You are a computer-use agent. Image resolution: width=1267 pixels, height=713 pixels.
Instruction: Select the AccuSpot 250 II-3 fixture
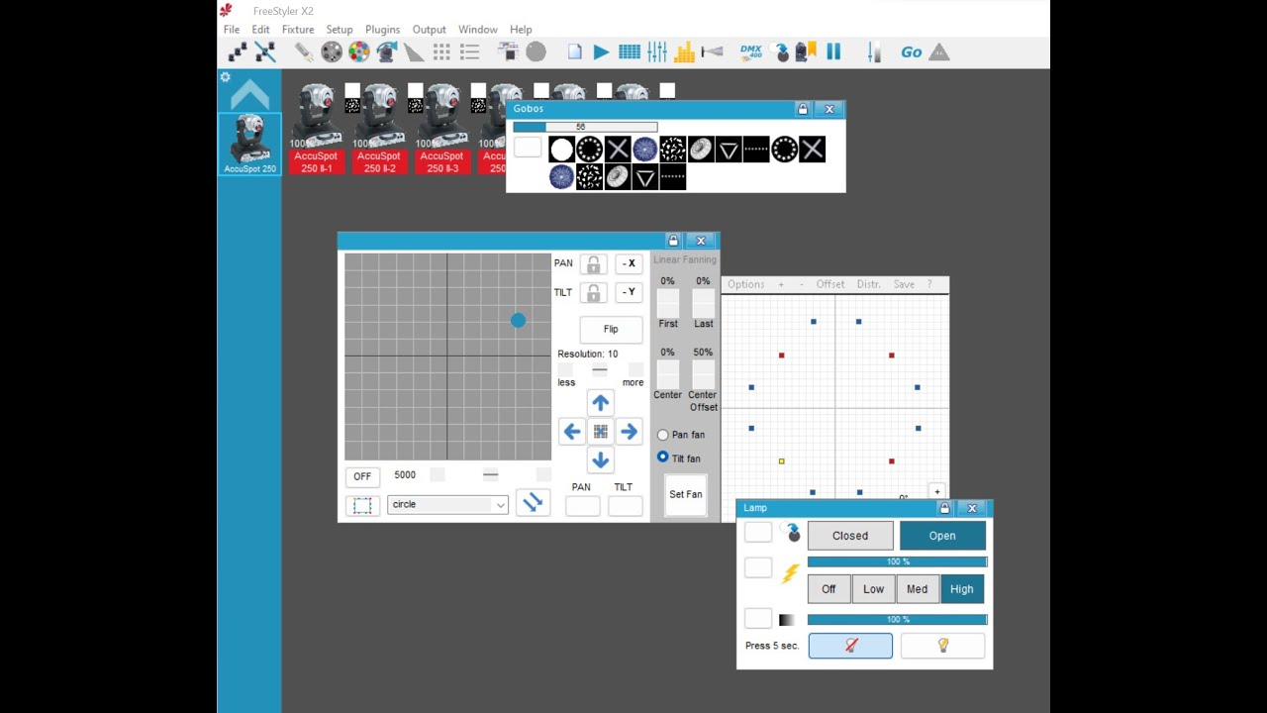tap(441, 129)
